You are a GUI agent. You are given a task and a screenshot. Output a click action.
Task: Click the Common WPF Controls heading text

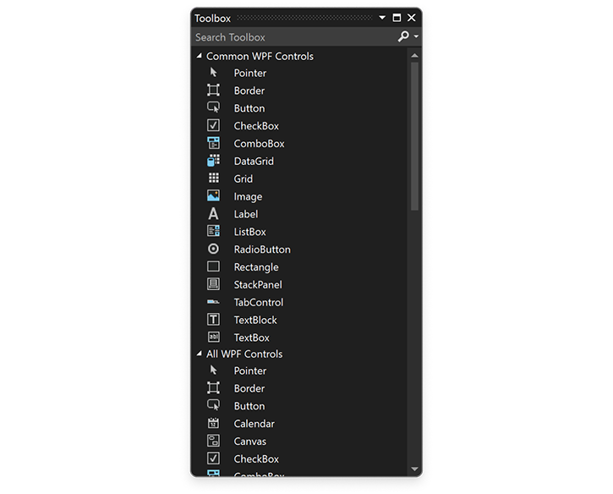[x=260, y=57]
